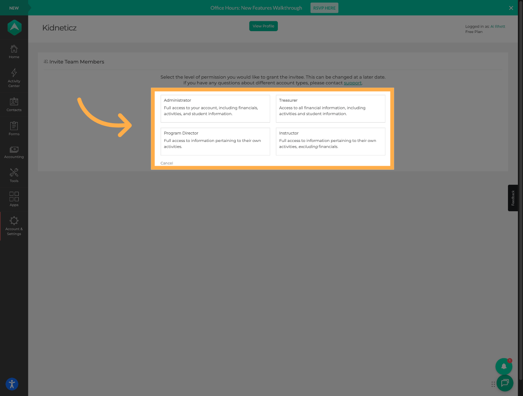
Task: Go to Contacts in the sidebar
Action: 14,104
